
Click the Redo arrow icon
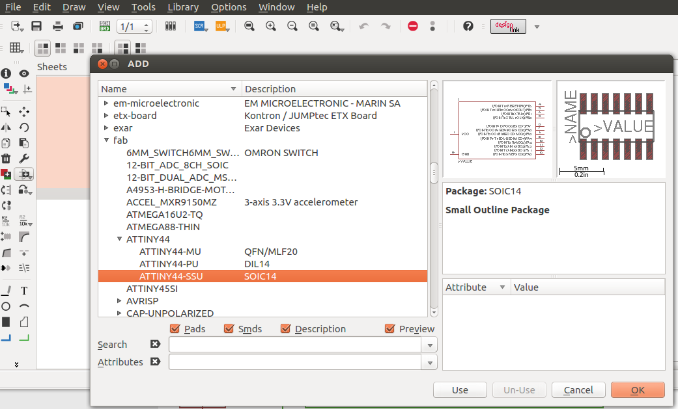pyautogui.click(x=386, y=27)
